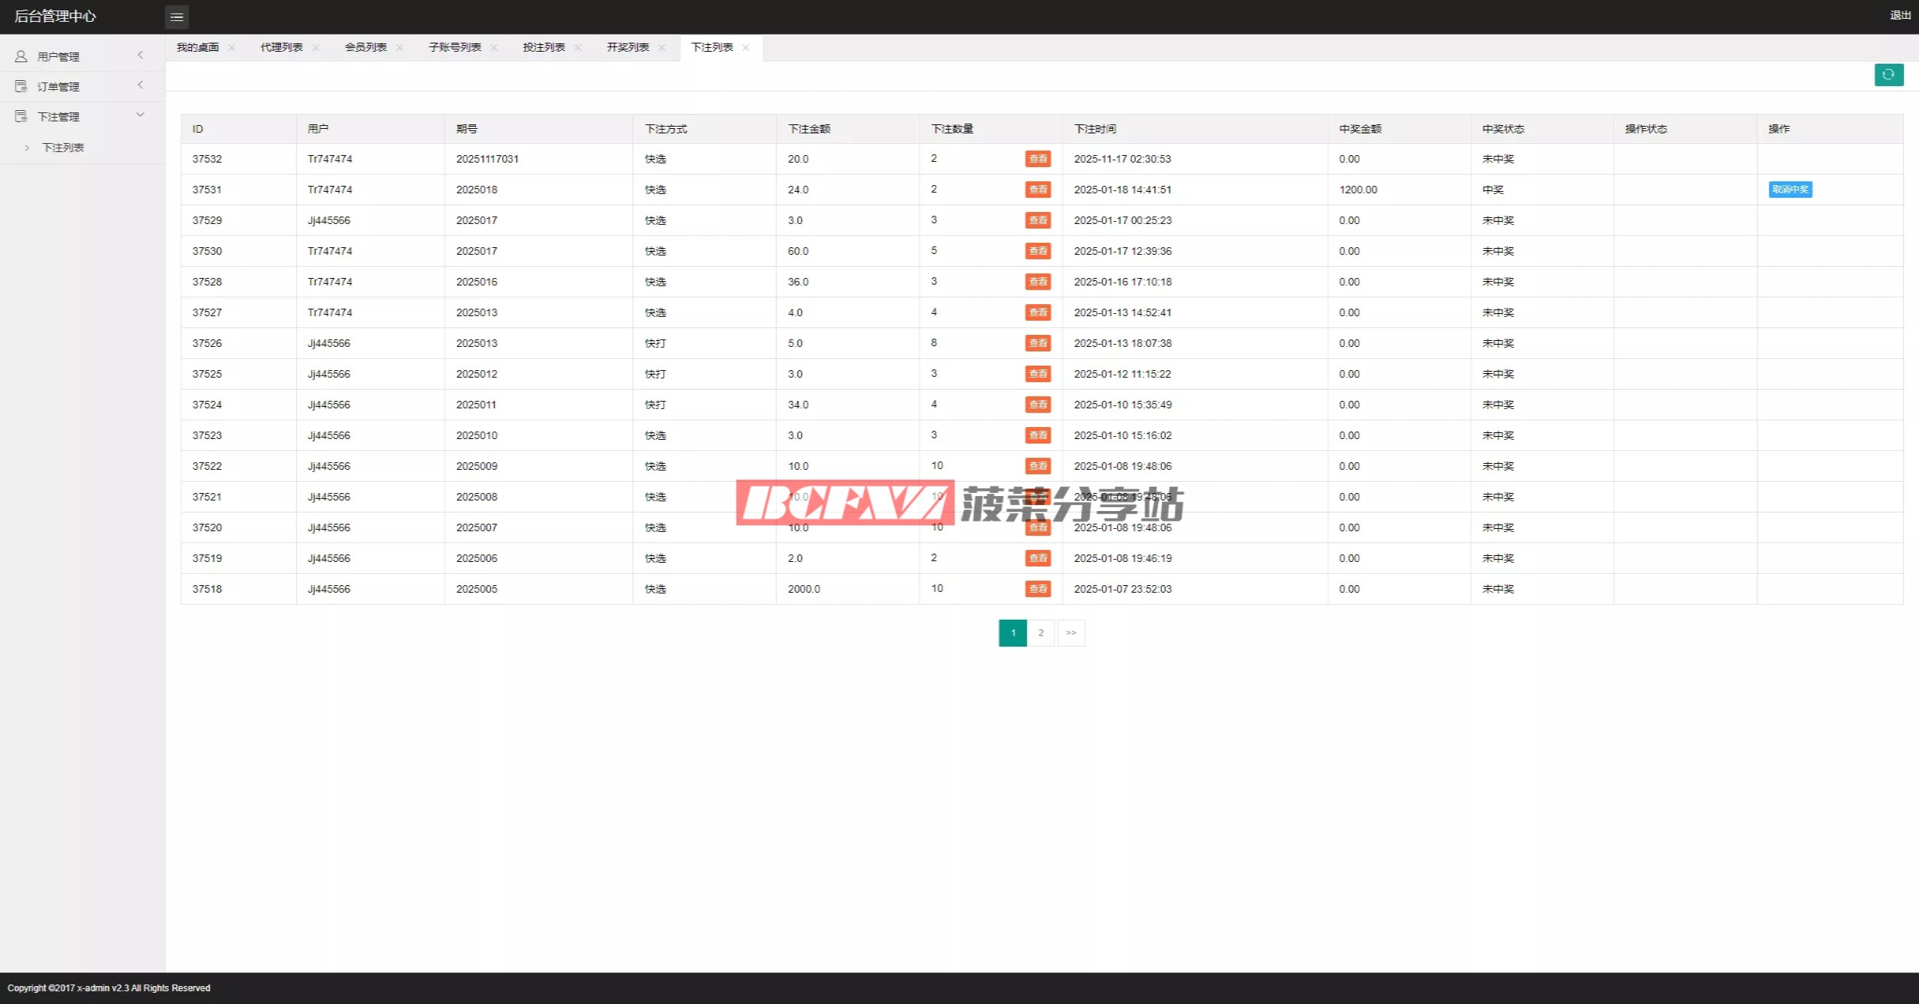
Task: Click the 下注管理 sidebar icon
Action: click(21, 116)
